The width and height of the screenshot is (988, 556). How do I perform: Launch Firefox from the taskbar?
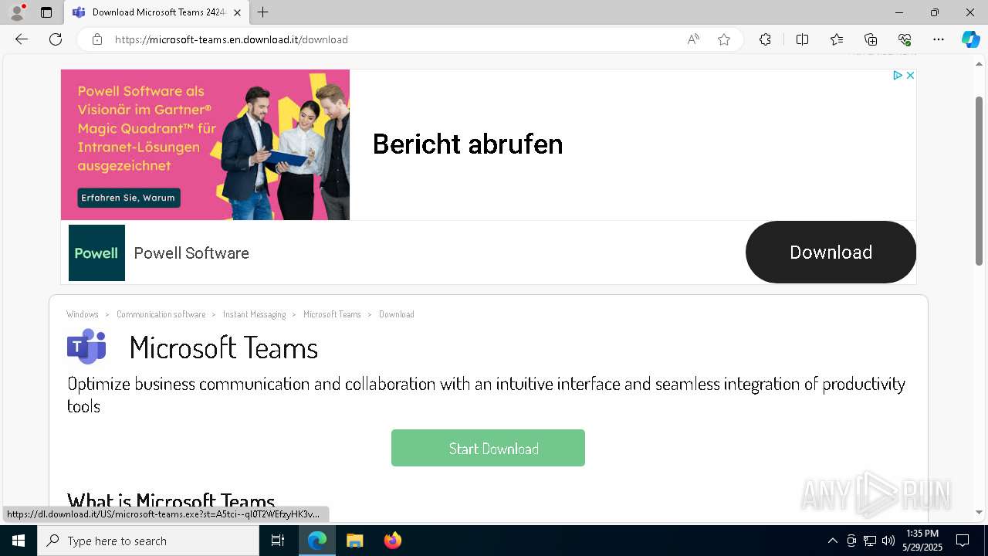[393, 541]
